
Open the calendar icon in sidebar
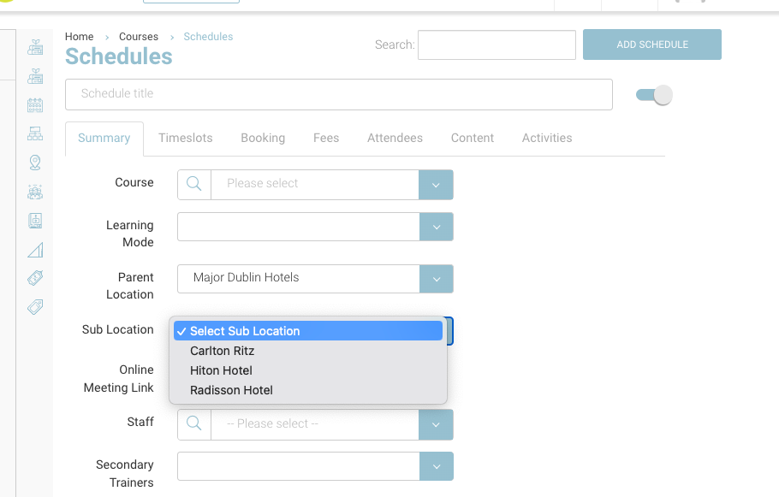point(35,105)
